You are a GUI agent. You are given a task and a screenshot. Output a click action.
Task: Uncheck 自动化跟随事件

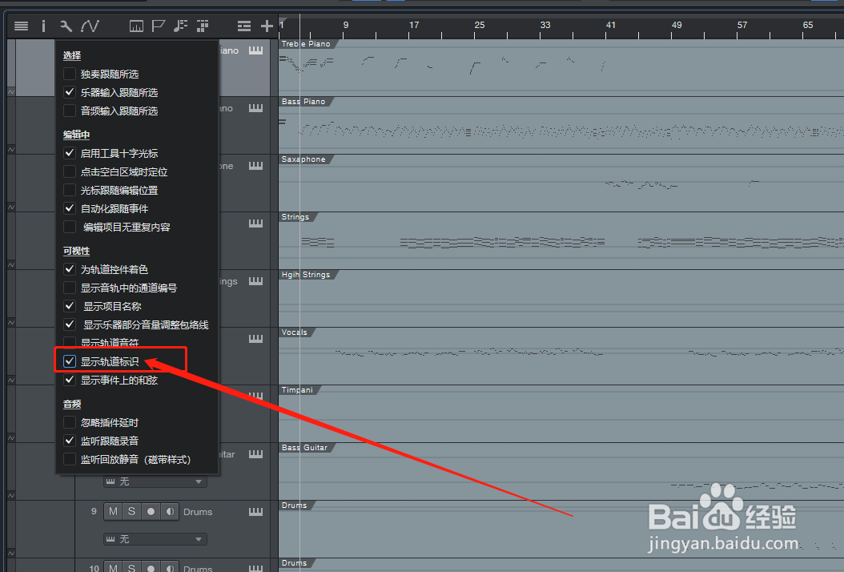point(70,208)
